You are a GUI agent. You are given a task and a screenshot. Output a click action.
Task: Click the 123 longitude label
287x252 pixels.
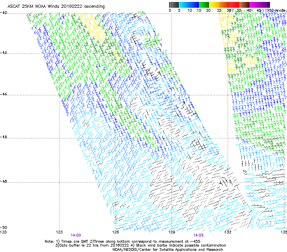(59, 232)
